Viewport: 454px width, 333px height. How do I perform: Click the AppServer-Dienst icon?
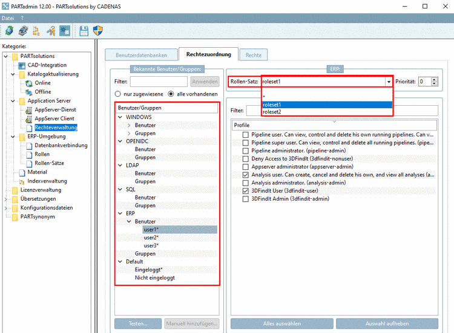click(29, 110)
